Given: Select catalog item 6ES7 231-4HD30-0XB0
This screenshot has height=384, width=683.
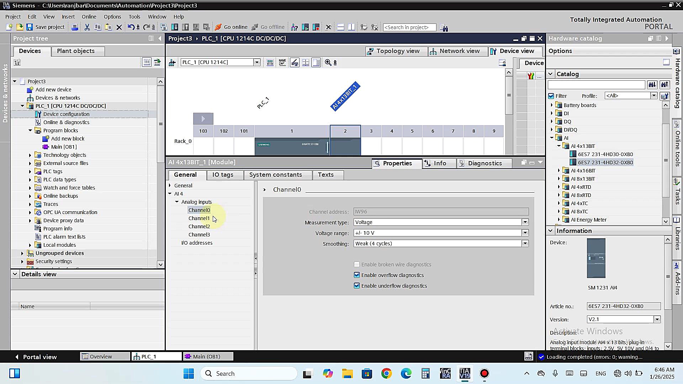Looking at the screenshot, I should (x=605, y=154).
